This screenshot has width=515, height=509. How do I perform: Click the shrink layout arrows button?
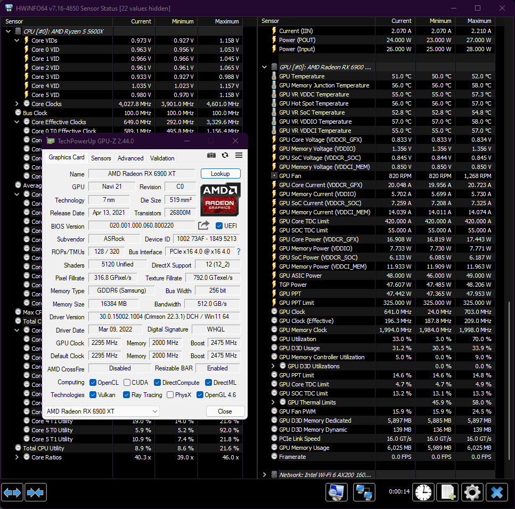pos(36,492)
